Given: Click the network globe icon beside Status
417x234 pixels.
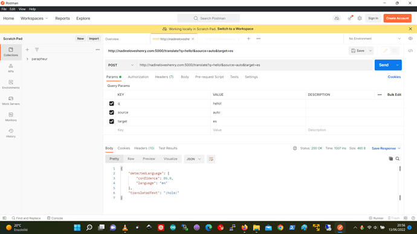Looking at the screenshot, I should (x=295, y=148).
